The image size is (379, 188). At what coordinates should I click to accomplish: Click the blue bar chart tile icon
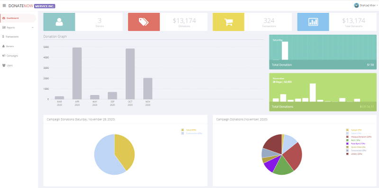(x=313, y=22)
